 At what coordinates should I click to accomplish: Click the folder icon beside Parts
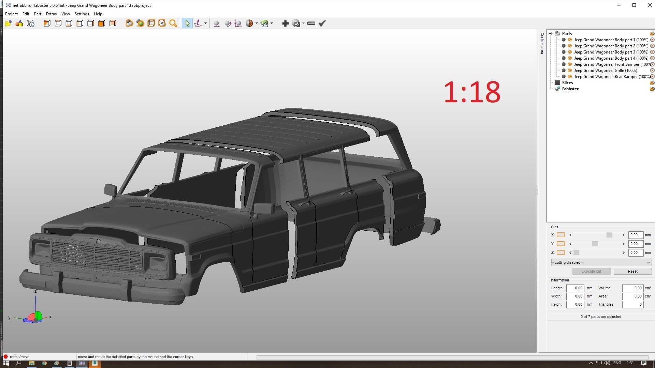652,33
